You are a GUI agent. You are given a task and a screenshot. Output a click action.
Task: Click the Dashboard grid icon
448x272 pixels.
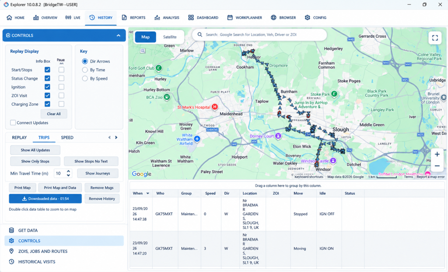pyautogui.click(x=191, y=17)
